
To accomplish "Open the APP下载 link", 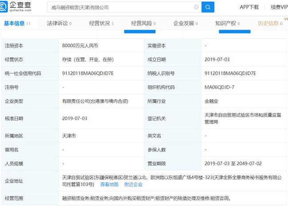I will click(249, 7).
